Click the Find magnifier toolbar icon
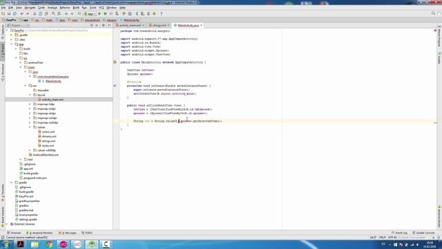Viewport: 442px width, 249px height. click(x=53, y=14)
